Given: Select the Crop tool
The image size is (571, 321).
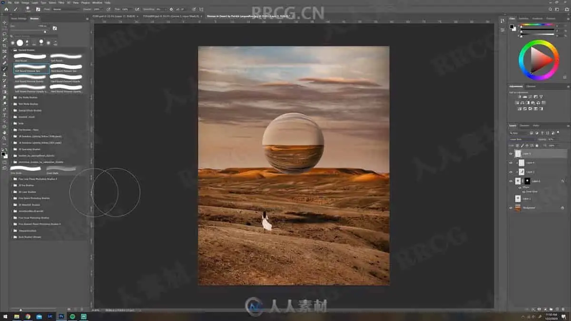Looking at the screenshot, I should click(5, 46).
